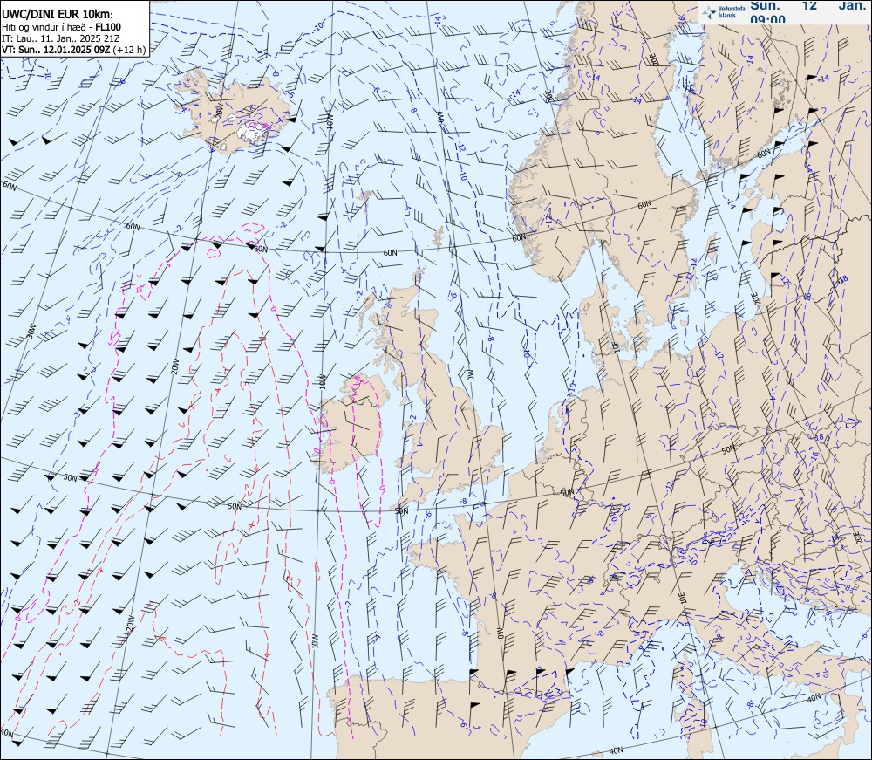Click the '09:00' time under the date
This screenshot has width=872, height=760.
tap(768, 18)
